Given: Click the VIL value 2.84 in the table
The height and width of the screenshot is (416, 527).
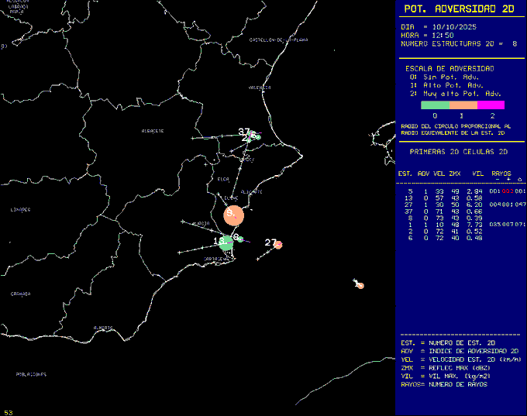Looking at the screenshot, I should tap(474, 191).
